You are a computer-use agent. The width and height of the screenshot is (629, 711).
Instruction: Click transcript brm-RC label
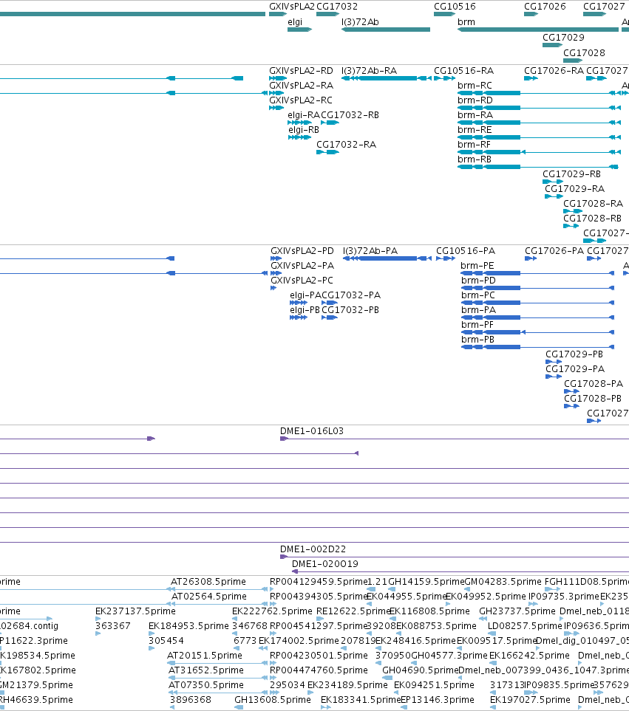point(475,85)
